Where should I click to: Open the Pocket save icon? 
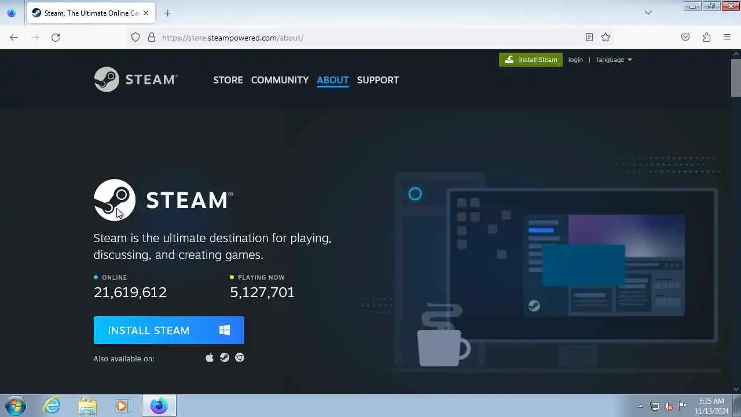tap(685, 38)
